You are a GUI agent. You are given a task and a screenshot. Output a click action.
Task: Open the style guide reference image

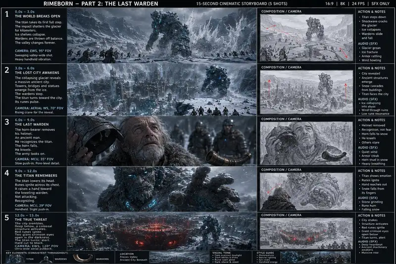[315, 258]
